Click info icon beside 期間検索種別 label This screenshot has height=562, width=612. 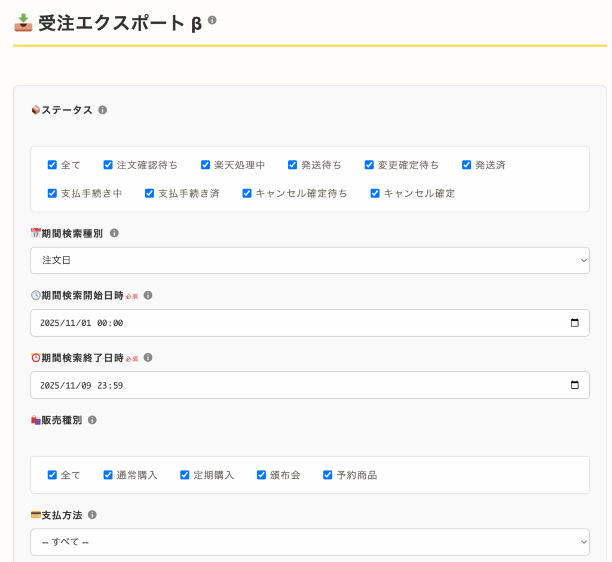114,233
